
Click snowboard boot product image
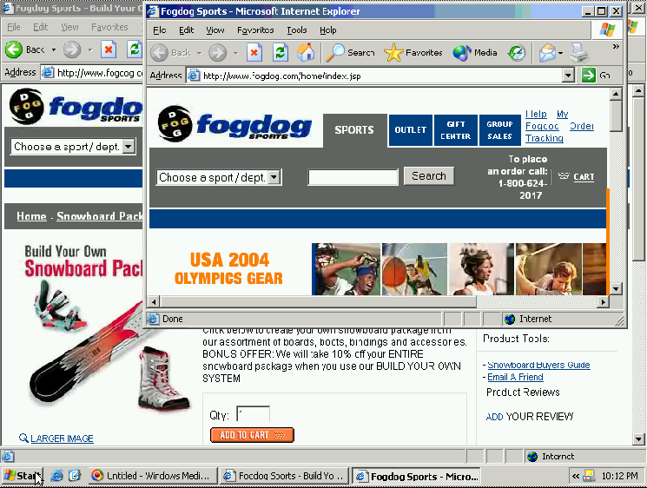coord(163,379)
